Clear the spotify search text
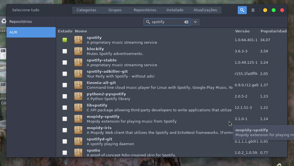The height and width of the screenshot is (166, 294). (186, 22)
